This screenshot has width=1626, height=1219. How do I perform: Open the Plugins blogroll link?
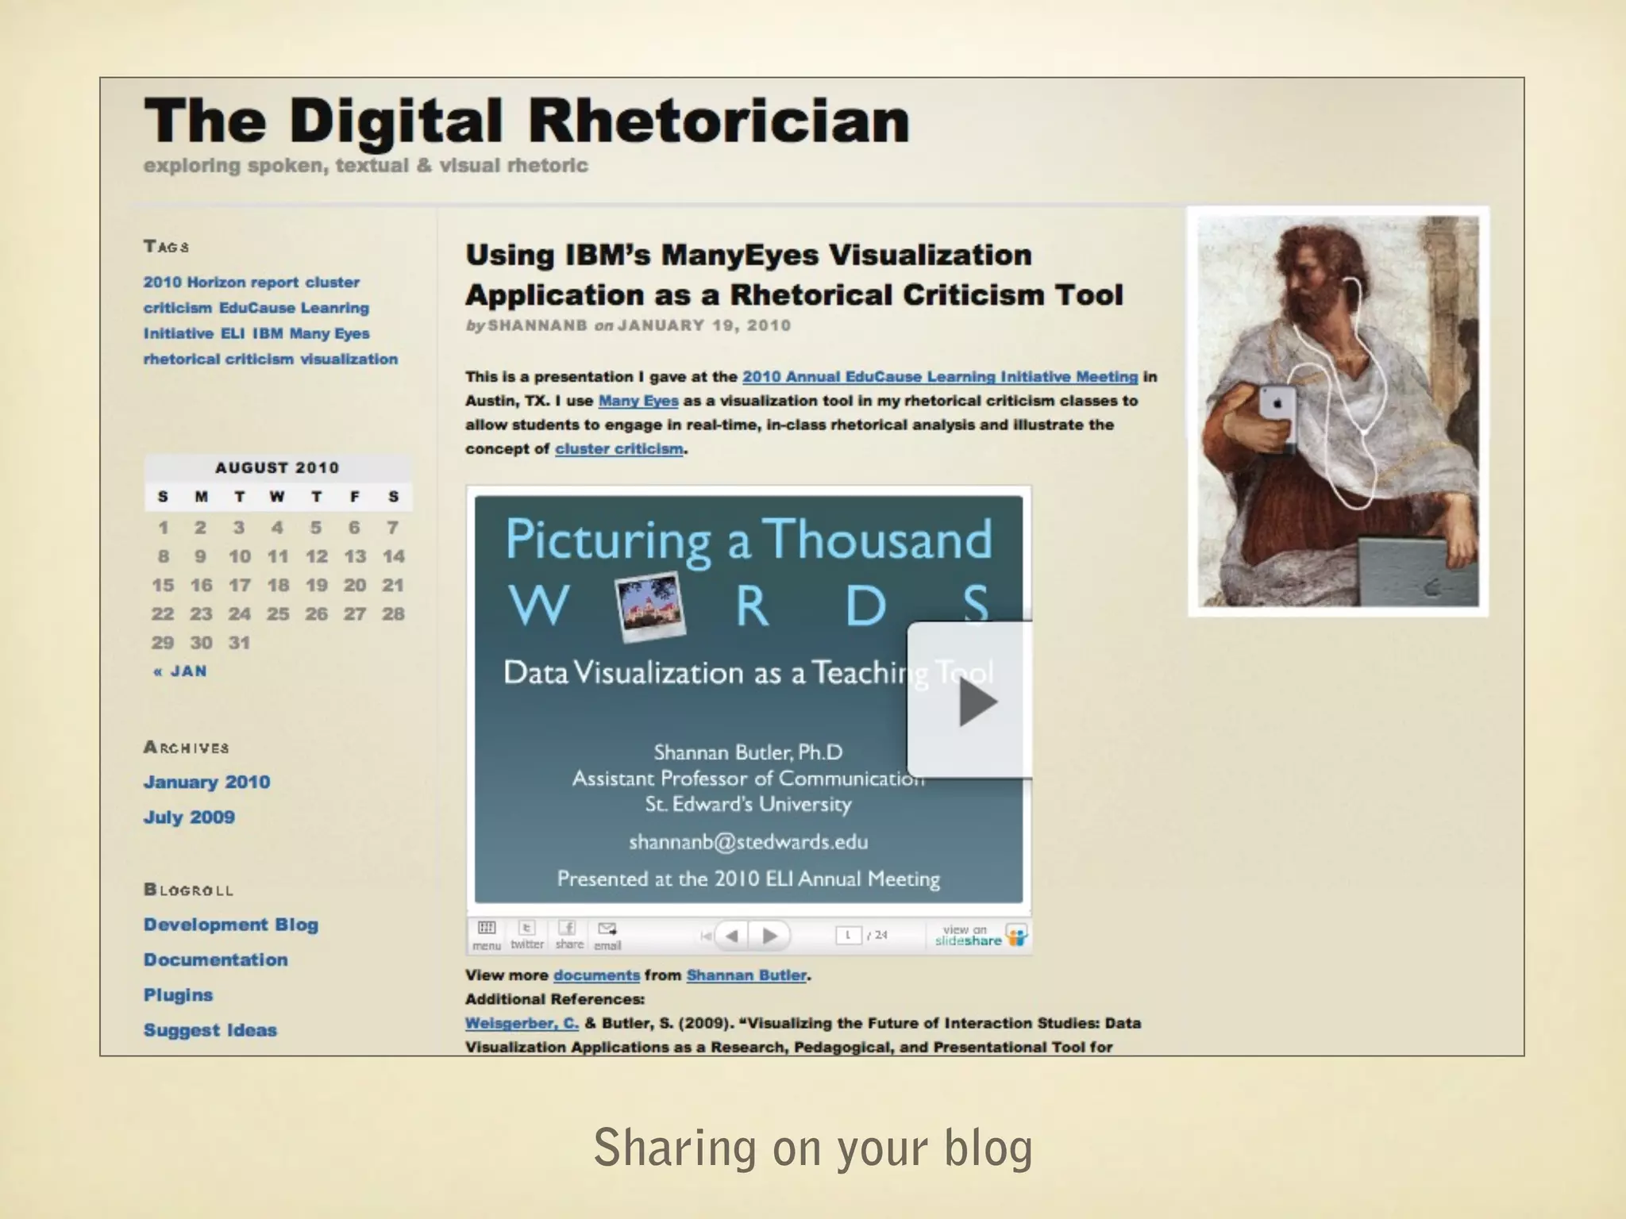pyautogui.click(x=178, y=995)
